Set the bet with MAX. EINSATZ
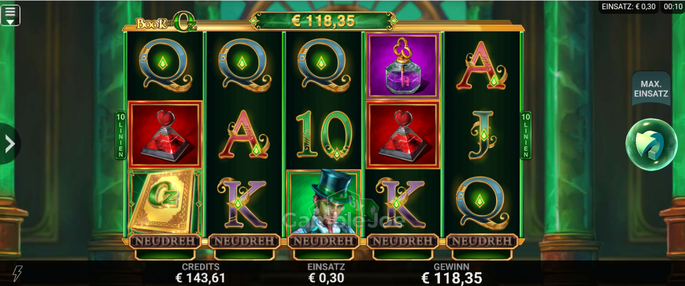Viewport: 685px width, 286px height. pos(651,89)
